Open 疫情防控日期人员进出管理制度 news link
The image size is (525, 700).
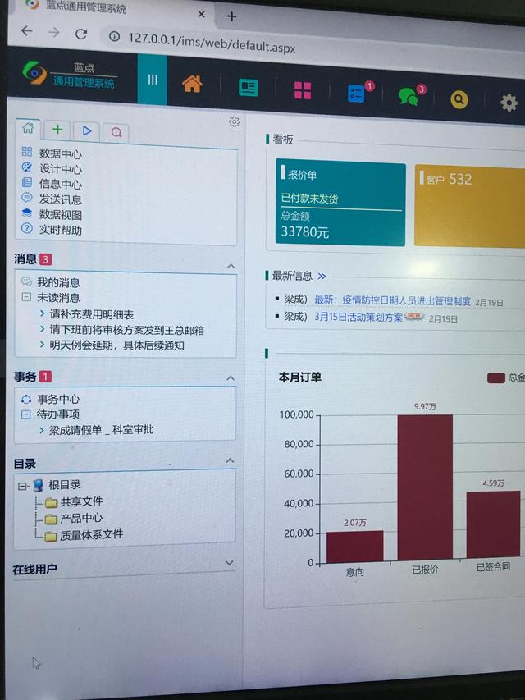pos(392,300)
